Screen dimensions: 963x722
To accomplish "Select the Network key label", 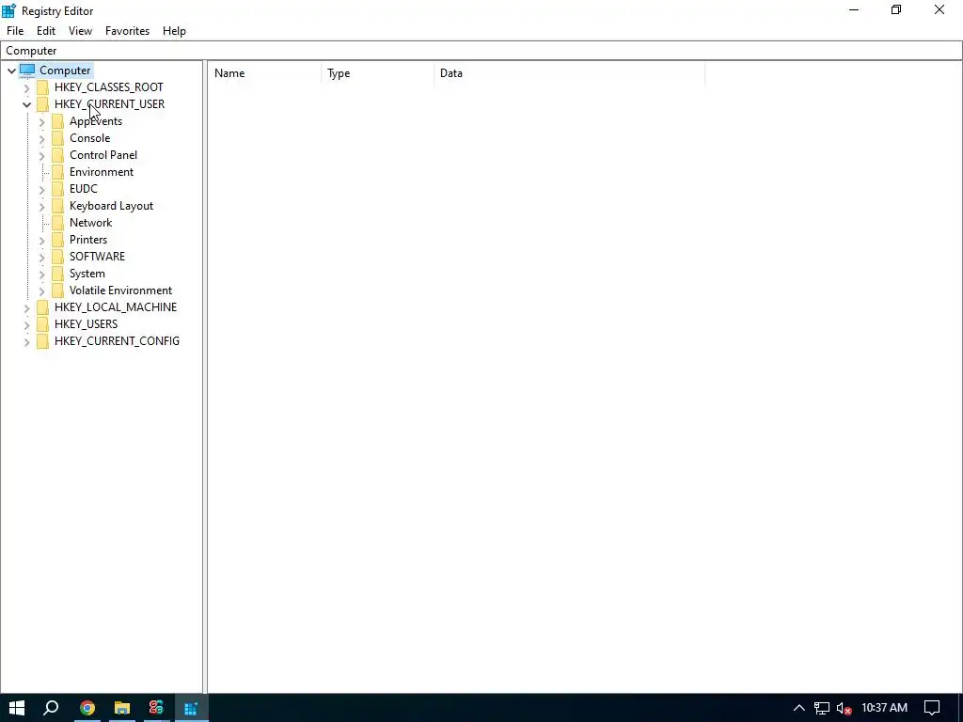I will [x=91, y=222].
